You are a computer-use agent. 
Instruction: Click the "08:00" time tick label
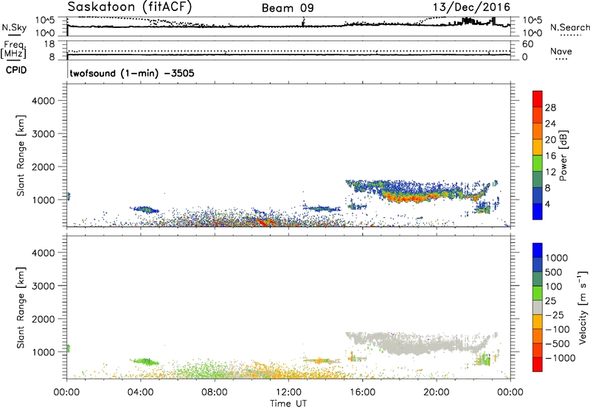tap(215, 393)
